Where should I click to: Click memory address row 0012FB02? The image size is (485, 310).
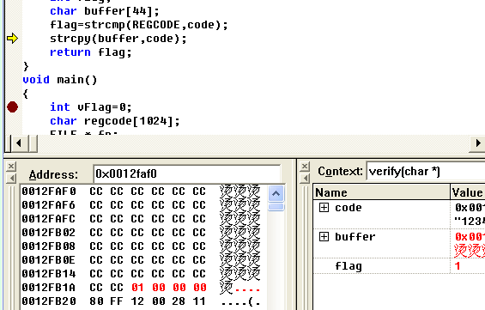tap(141, 233)
